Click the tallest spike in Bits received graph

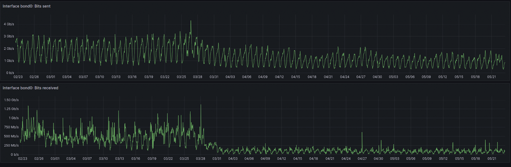click(x=200, y=105)
